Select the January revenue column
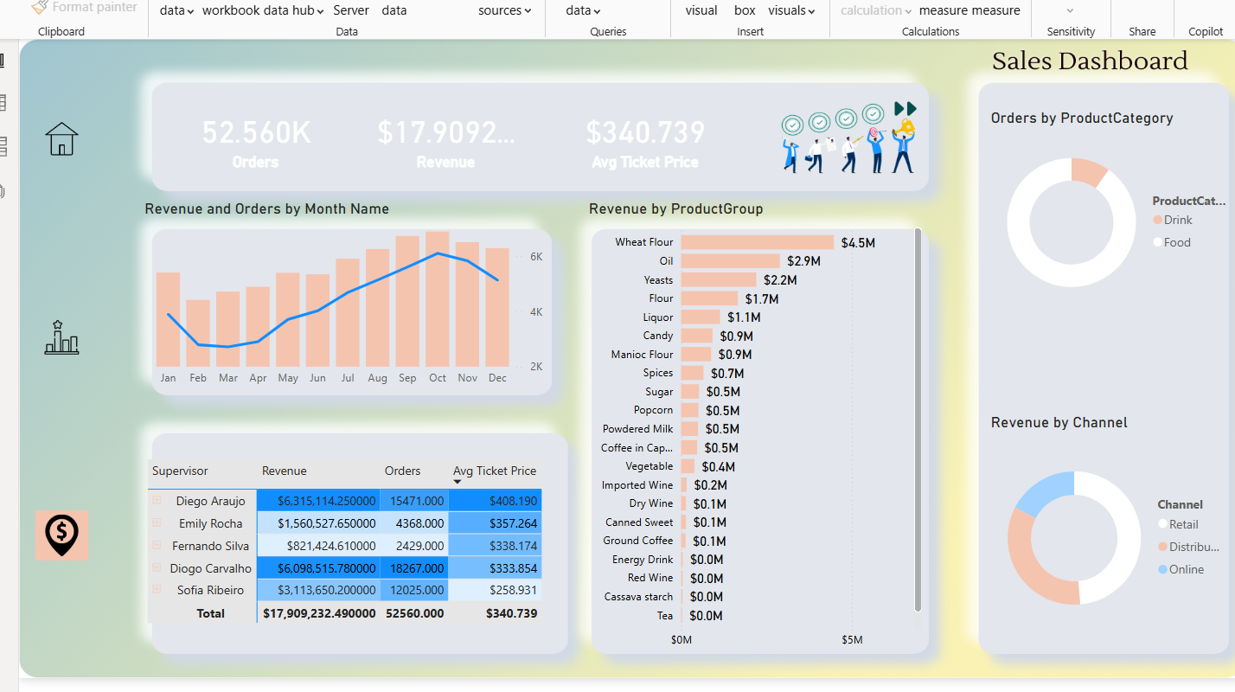This screenshot has width=1235, height=692. (168, 319)
